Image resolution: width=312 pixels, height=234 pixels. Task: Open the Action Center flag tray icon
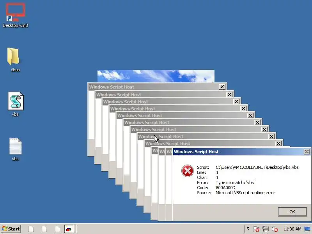point(256,229)
